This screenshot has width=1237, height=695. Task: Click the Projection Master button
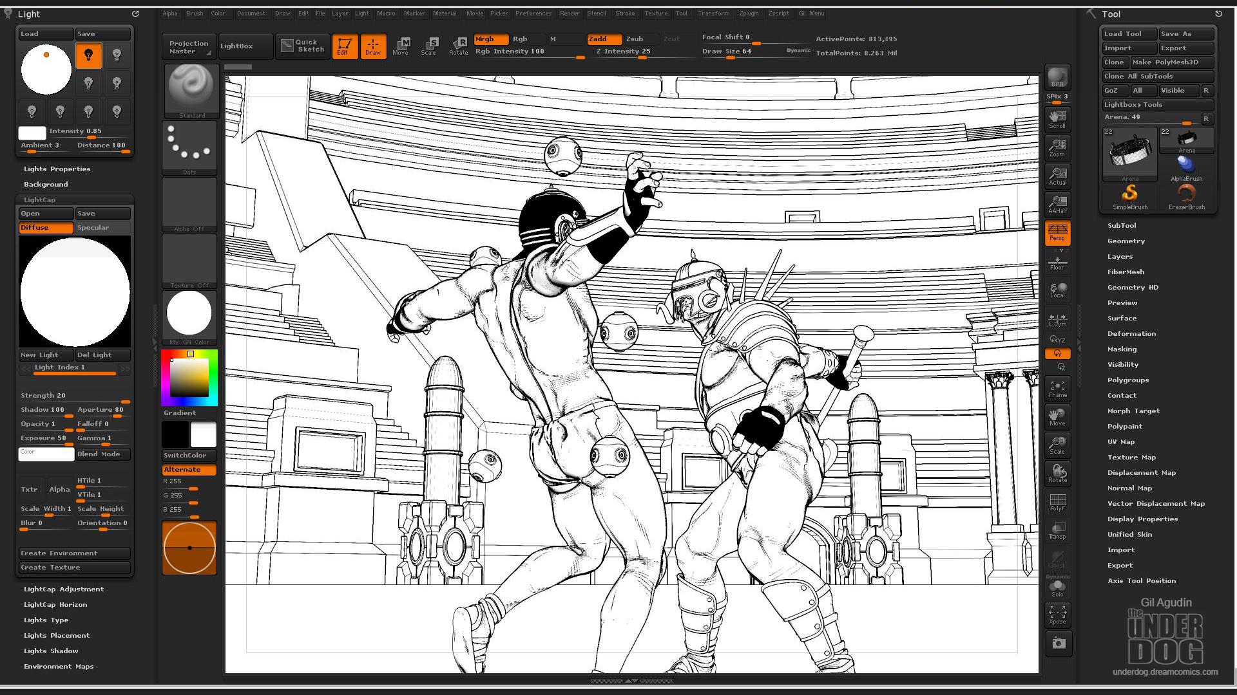189,47
